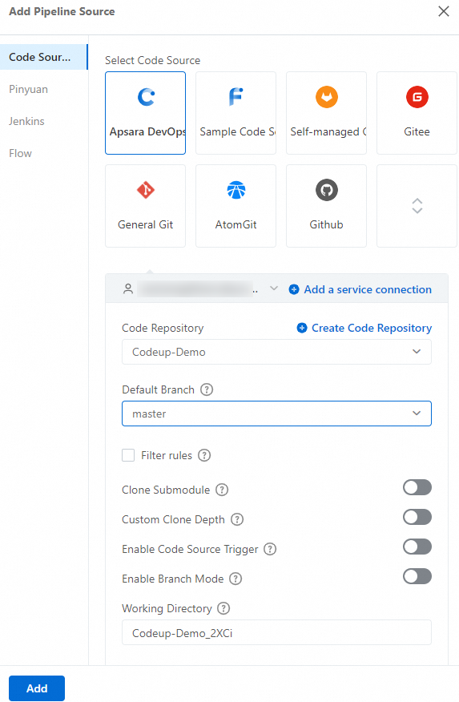Enable the Filter rules checkbox
This screenshot has height=702, width=459.
pos(128,455)
